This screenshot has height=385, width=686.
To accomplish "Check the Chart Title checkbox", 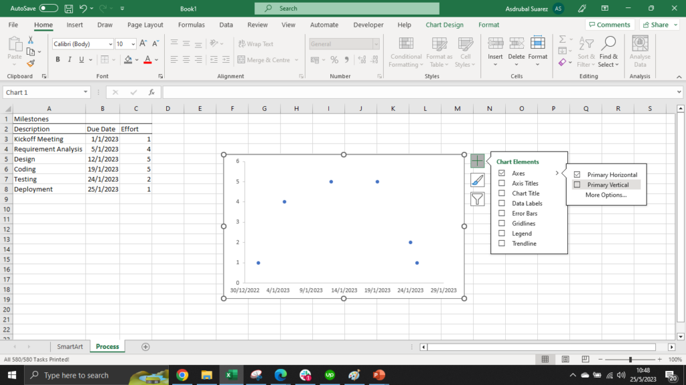I will [502, 193].
